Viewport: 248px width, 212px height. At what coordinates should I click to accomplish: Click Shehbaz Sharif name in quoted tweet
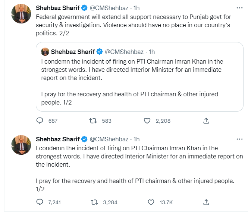pyautogui.click(x=73, y=52)
